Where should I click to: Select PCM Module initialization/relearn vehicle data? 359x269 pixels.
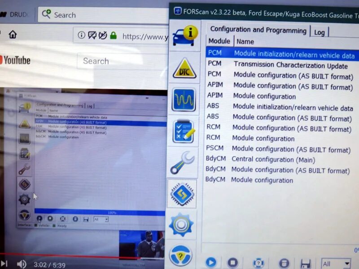pyautogui.click(x=282, y=54)
